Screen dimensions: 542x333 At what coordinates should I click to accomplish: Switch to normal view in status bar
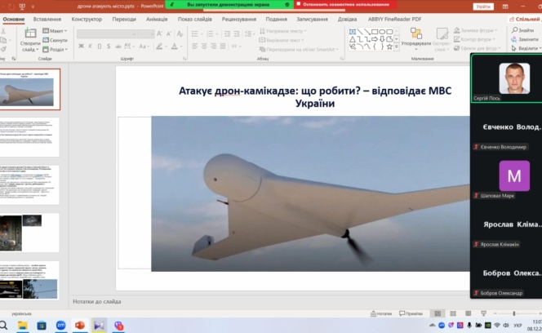tap(438, 313)
